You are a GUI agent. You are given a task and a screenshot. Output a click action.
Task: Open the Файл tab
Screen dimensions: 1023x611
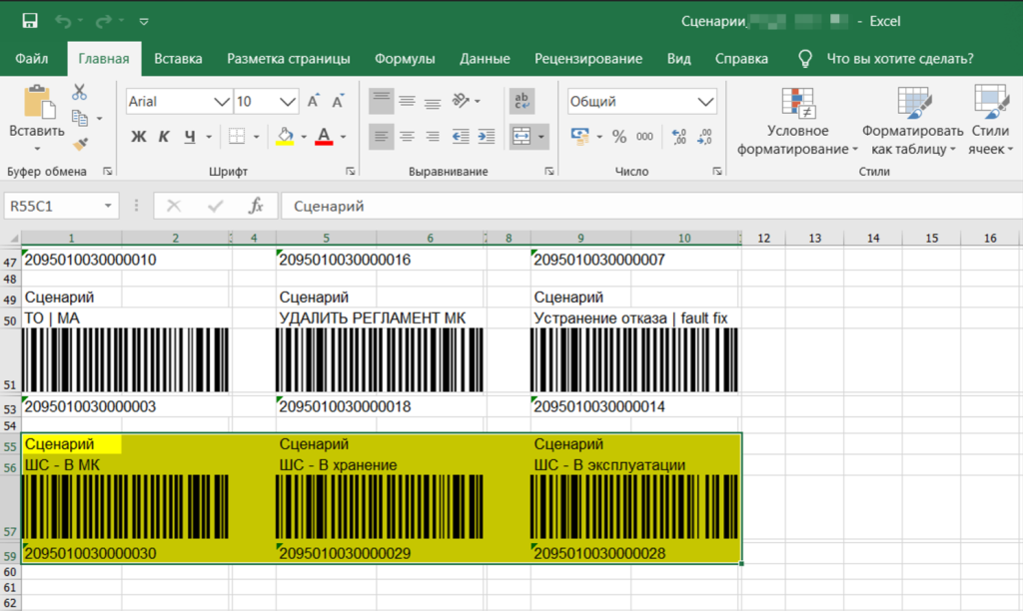31,59
